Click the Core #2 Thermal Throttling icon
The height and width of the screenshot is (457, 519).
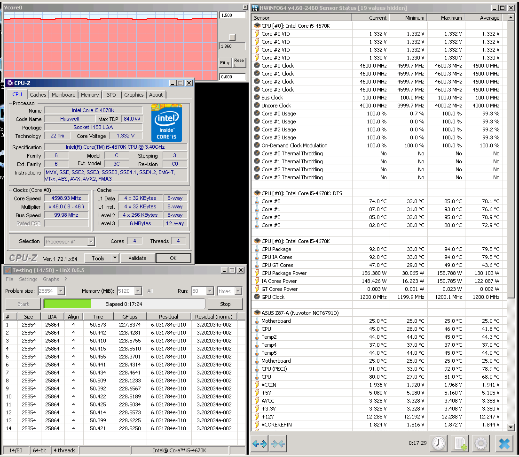(257, 169)
